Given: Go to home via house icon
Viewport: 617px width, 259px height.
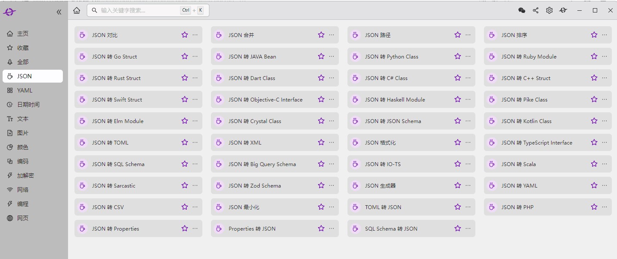Looking at the screenshot, I should (77, 10).
